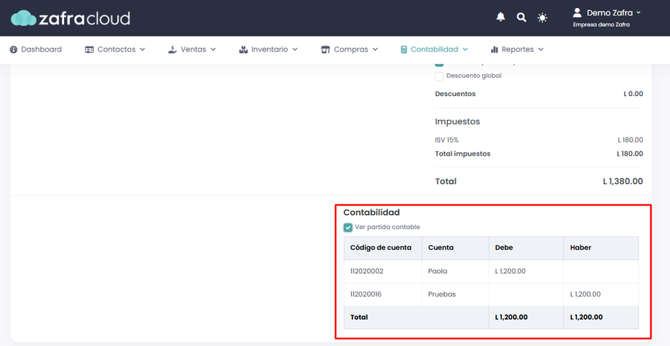Click Impuestos section heading

tap(457, 121)
